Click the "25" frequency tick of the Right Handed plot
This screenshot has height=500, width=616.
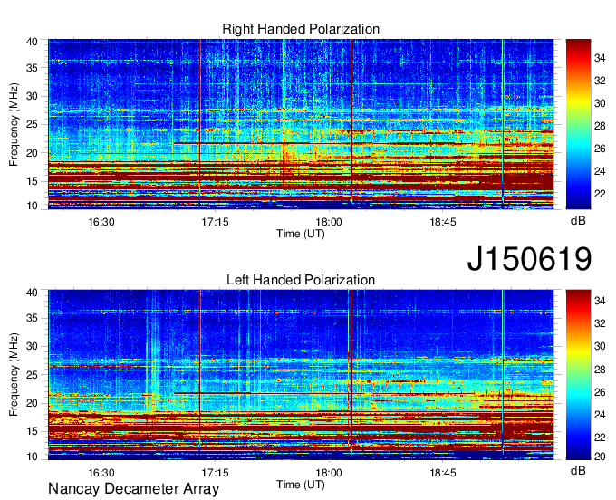coord(32,125)
